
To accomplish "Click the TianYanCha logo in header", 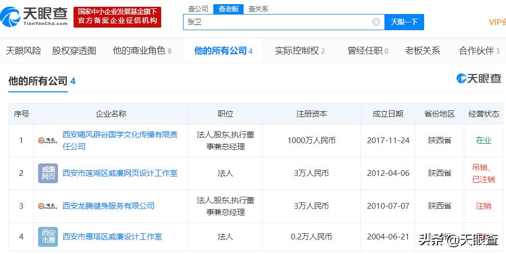I will point(34,17).
